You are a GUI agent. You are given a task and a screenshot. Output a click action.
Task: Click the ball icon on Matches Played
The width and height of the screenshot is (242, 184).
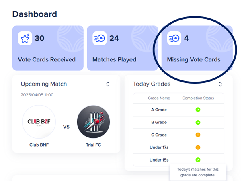click(100, 39)
